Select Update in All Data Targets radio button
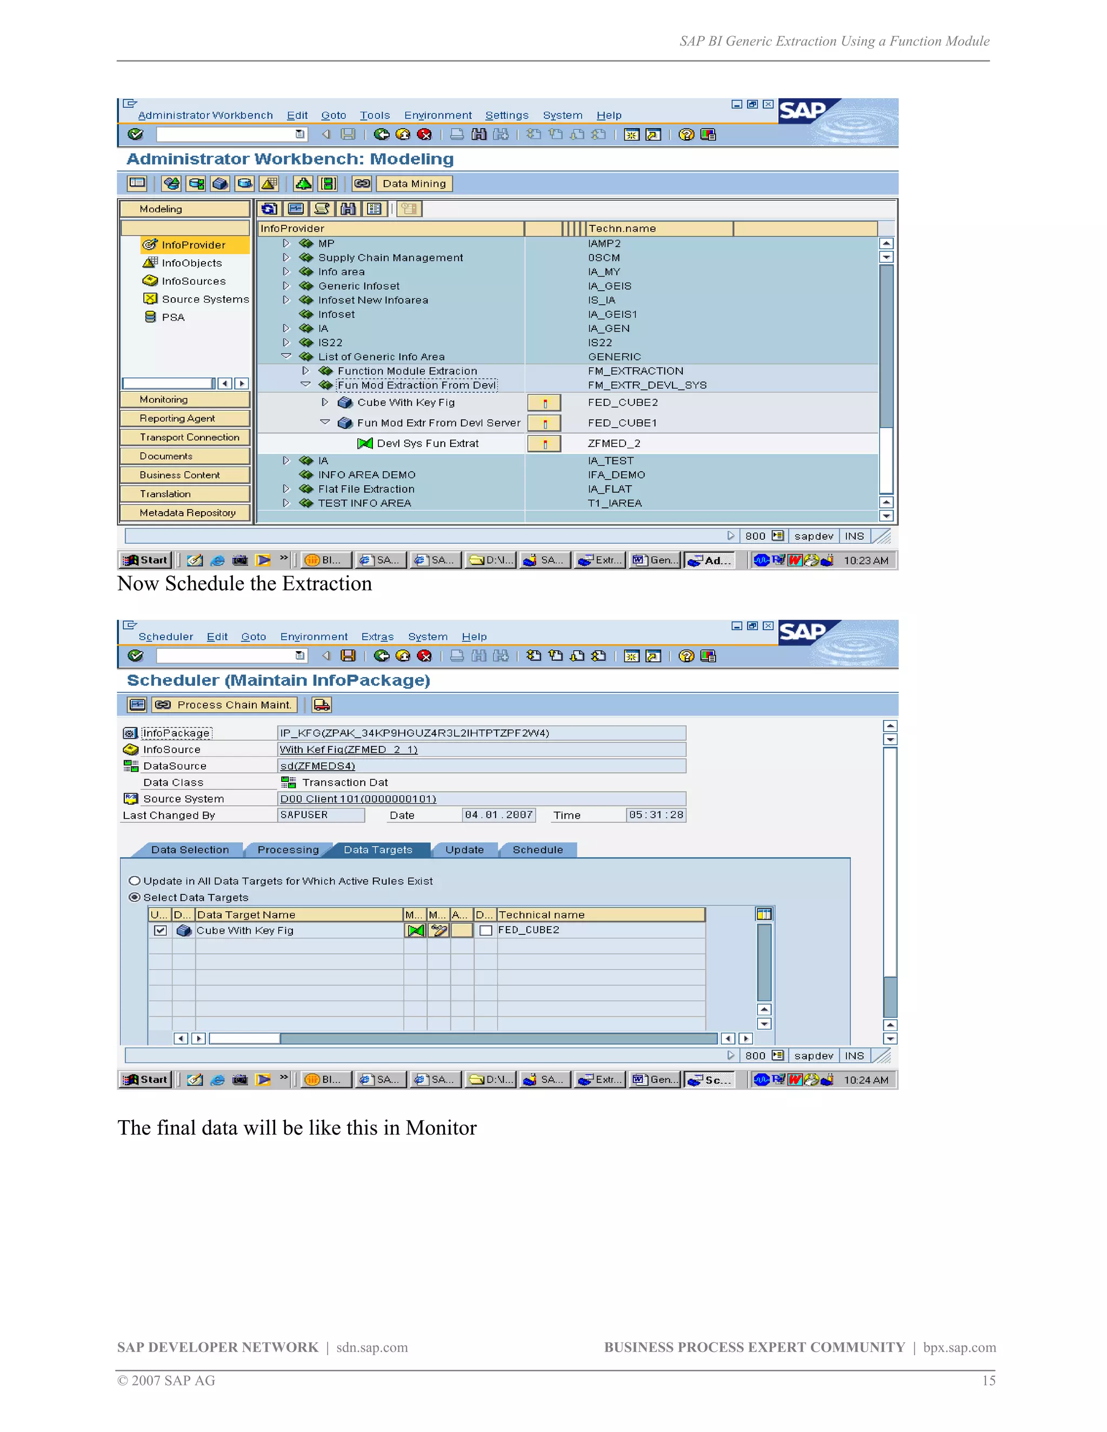The width and height of the screenshot is (1107, 1432). point(135,881)
